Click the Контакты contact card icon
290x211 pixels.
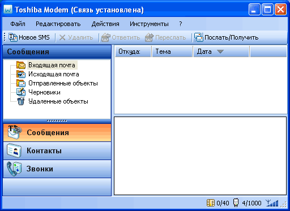pyautogui.click(x=14, y=150)
